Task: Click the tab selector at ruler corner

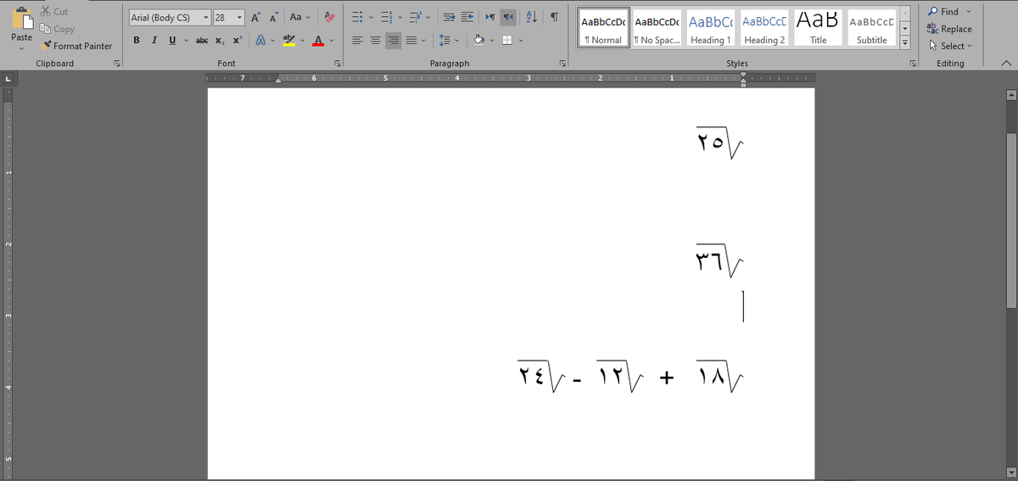Action: click(8, 80)
